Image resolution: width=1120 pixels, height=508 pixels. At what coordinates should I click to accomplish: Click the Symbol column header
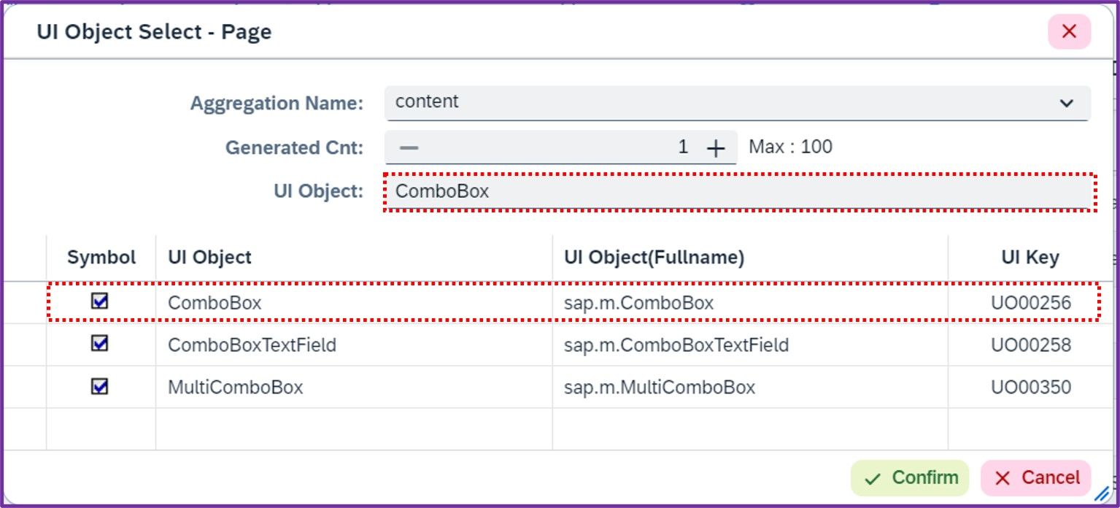click(101, 258)
